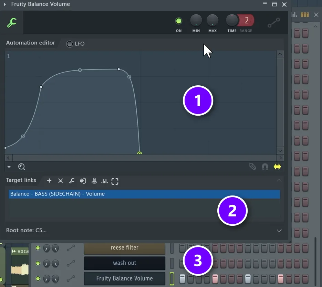Viewport: 322px width, 287px height.
Task: Mute the wash out channel LED
Action: (x=38, y=263)
